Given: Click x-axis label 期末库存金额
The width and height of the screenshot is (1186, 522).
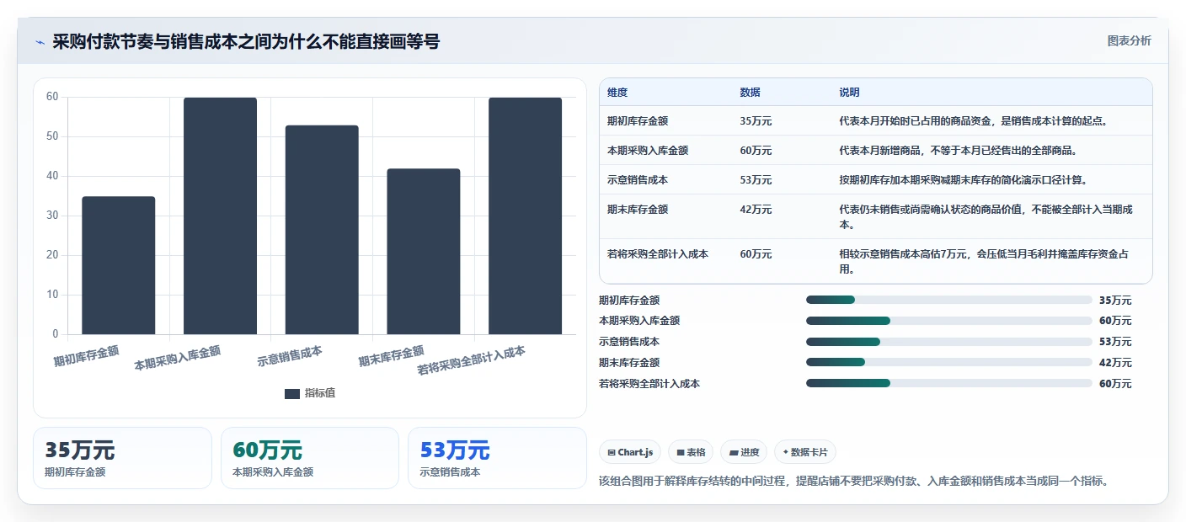Looking at the screenshot, I should [x=392, y=355].
